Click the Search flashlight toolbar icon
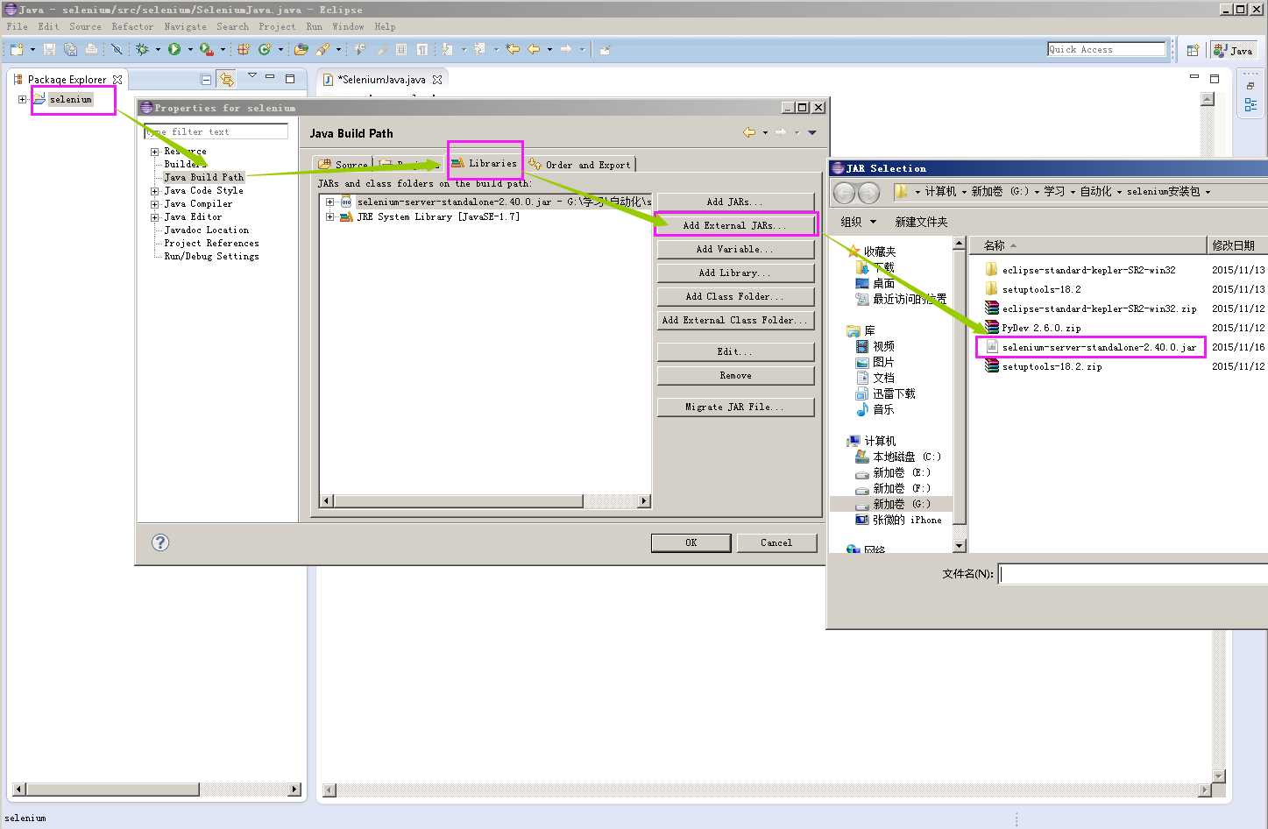This screenshot has height=829, width=1268. pyautogui.click(x=322, y=50)
